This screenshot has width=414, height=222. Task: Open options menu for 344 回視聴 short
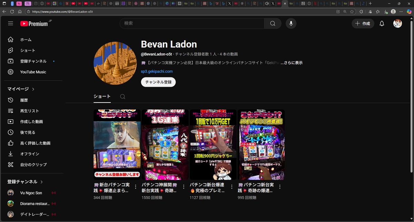pos(135,187)
